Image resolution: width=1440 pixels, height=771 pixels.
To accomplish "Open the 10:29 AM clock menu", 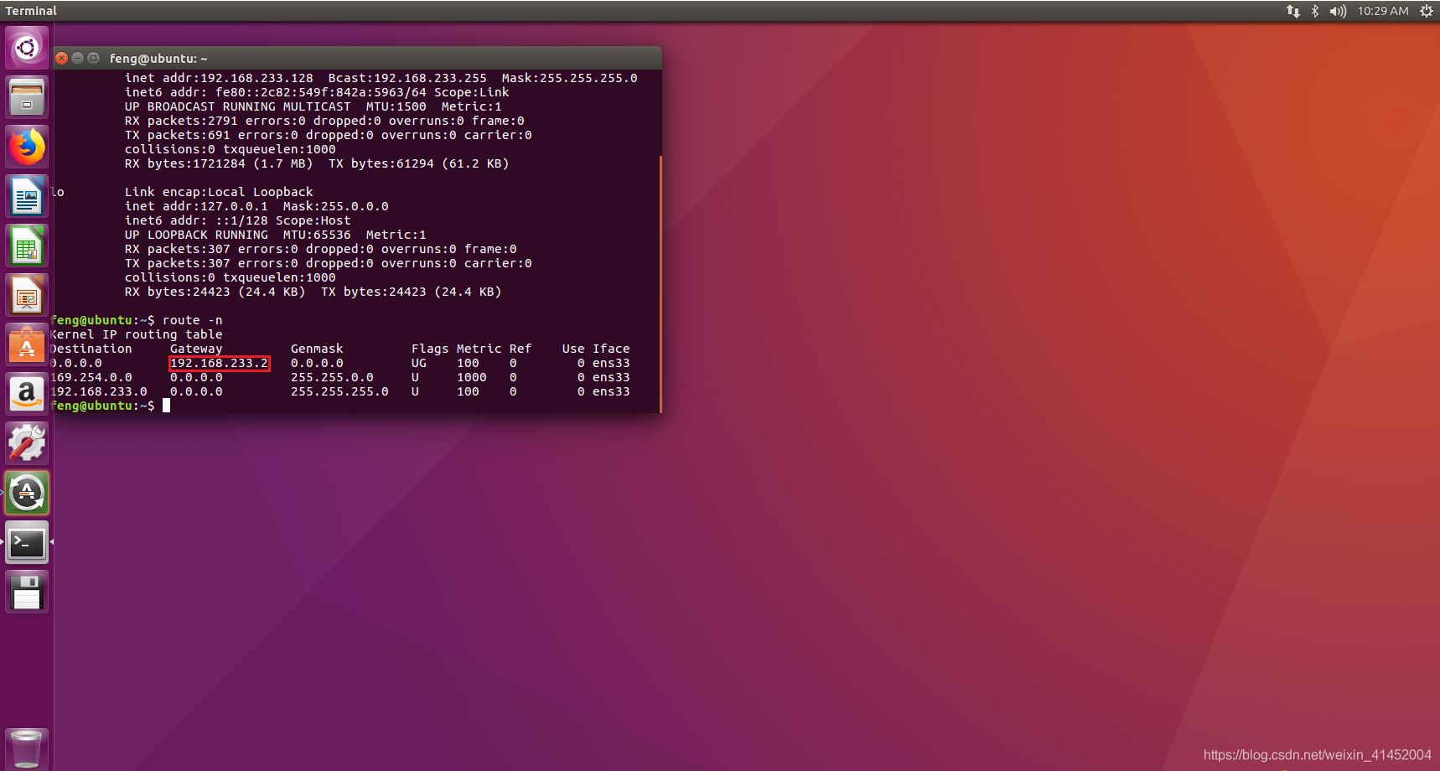I will coord(1383,11).
